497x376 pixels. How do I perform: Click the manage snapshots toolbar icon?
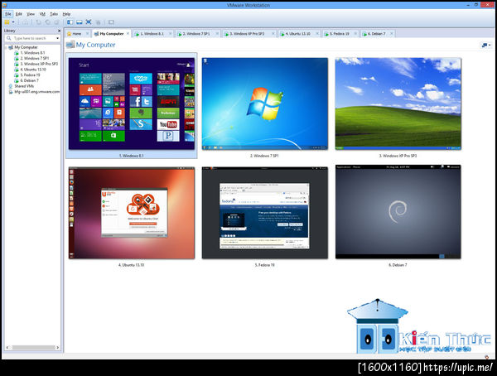[56, 22]
